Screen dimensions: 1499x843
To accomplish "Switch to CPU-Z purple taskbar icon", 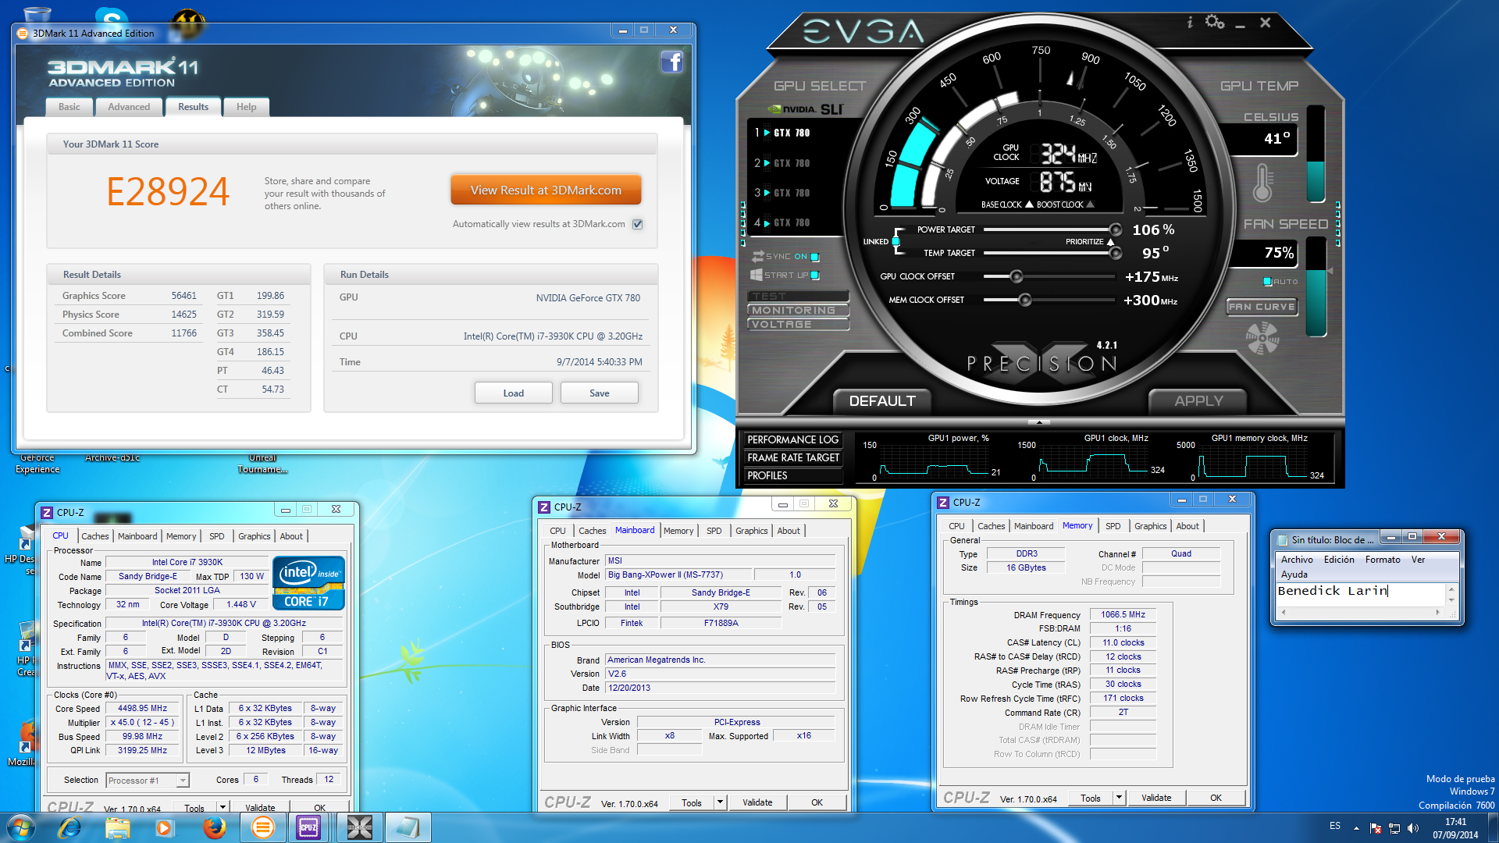I will click(309, 827).
